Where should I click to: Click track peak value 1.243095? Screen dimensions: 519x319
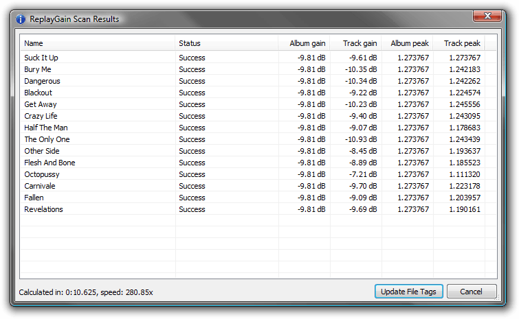point(465,116)
